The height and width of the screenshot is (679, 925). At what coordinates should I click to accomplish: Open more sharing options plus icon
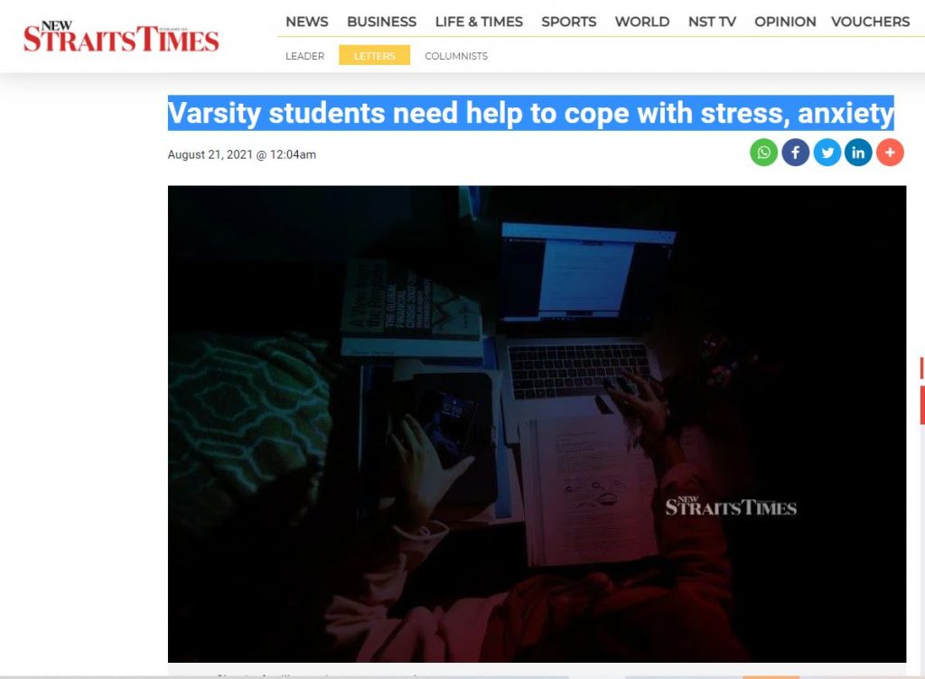[x=890, y=153]
